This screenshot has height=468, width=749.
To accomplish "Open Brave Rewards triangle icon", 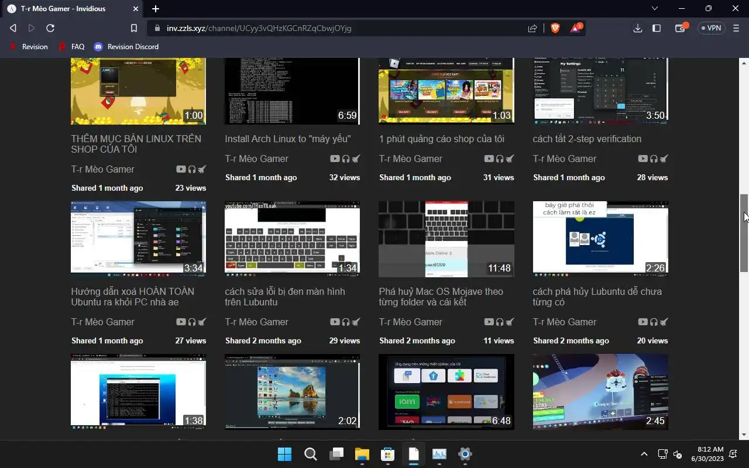I will pyautogui.click(x=576, y=28).
